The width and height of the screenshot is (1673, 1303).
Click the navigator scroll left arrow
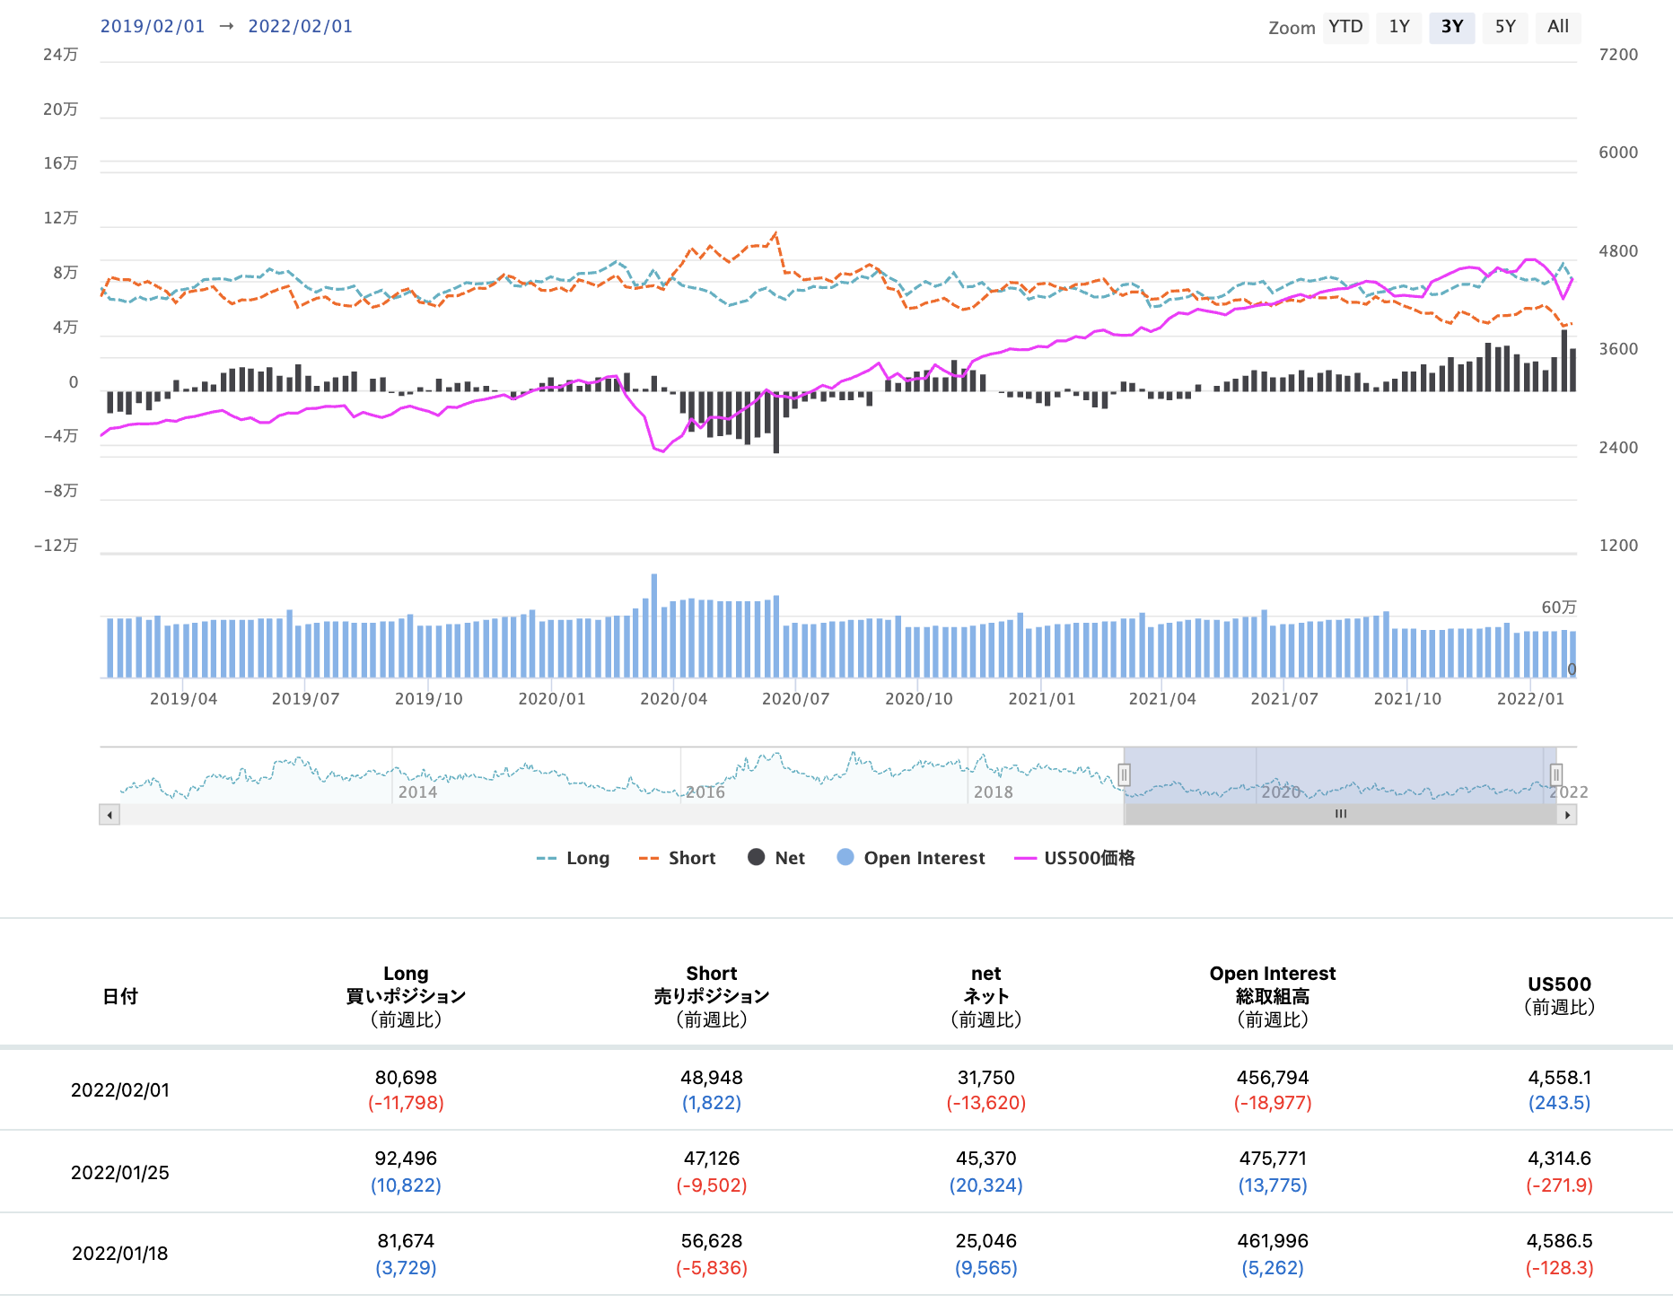click(x=109, y=815)
